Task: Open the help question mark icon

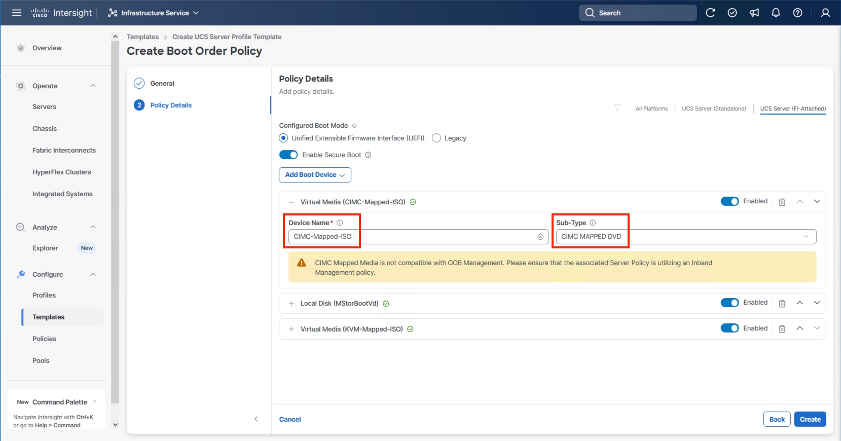Action: [797, 13]
